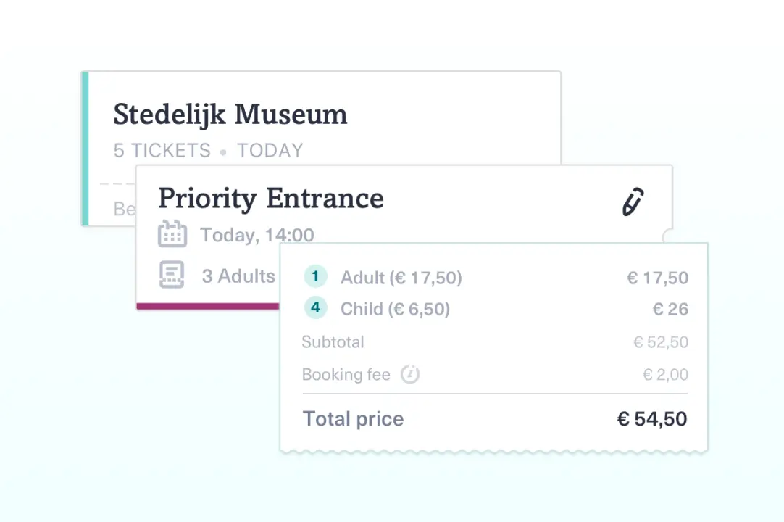This screenshot has height=522, width=784.
Task: Click the Booking fee label
Action: [346, 374]
